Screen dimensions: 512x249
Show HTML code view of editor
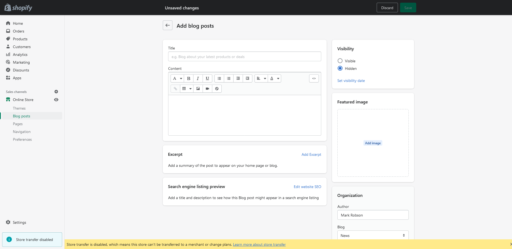pyautogui.click(x=314, y=78)
